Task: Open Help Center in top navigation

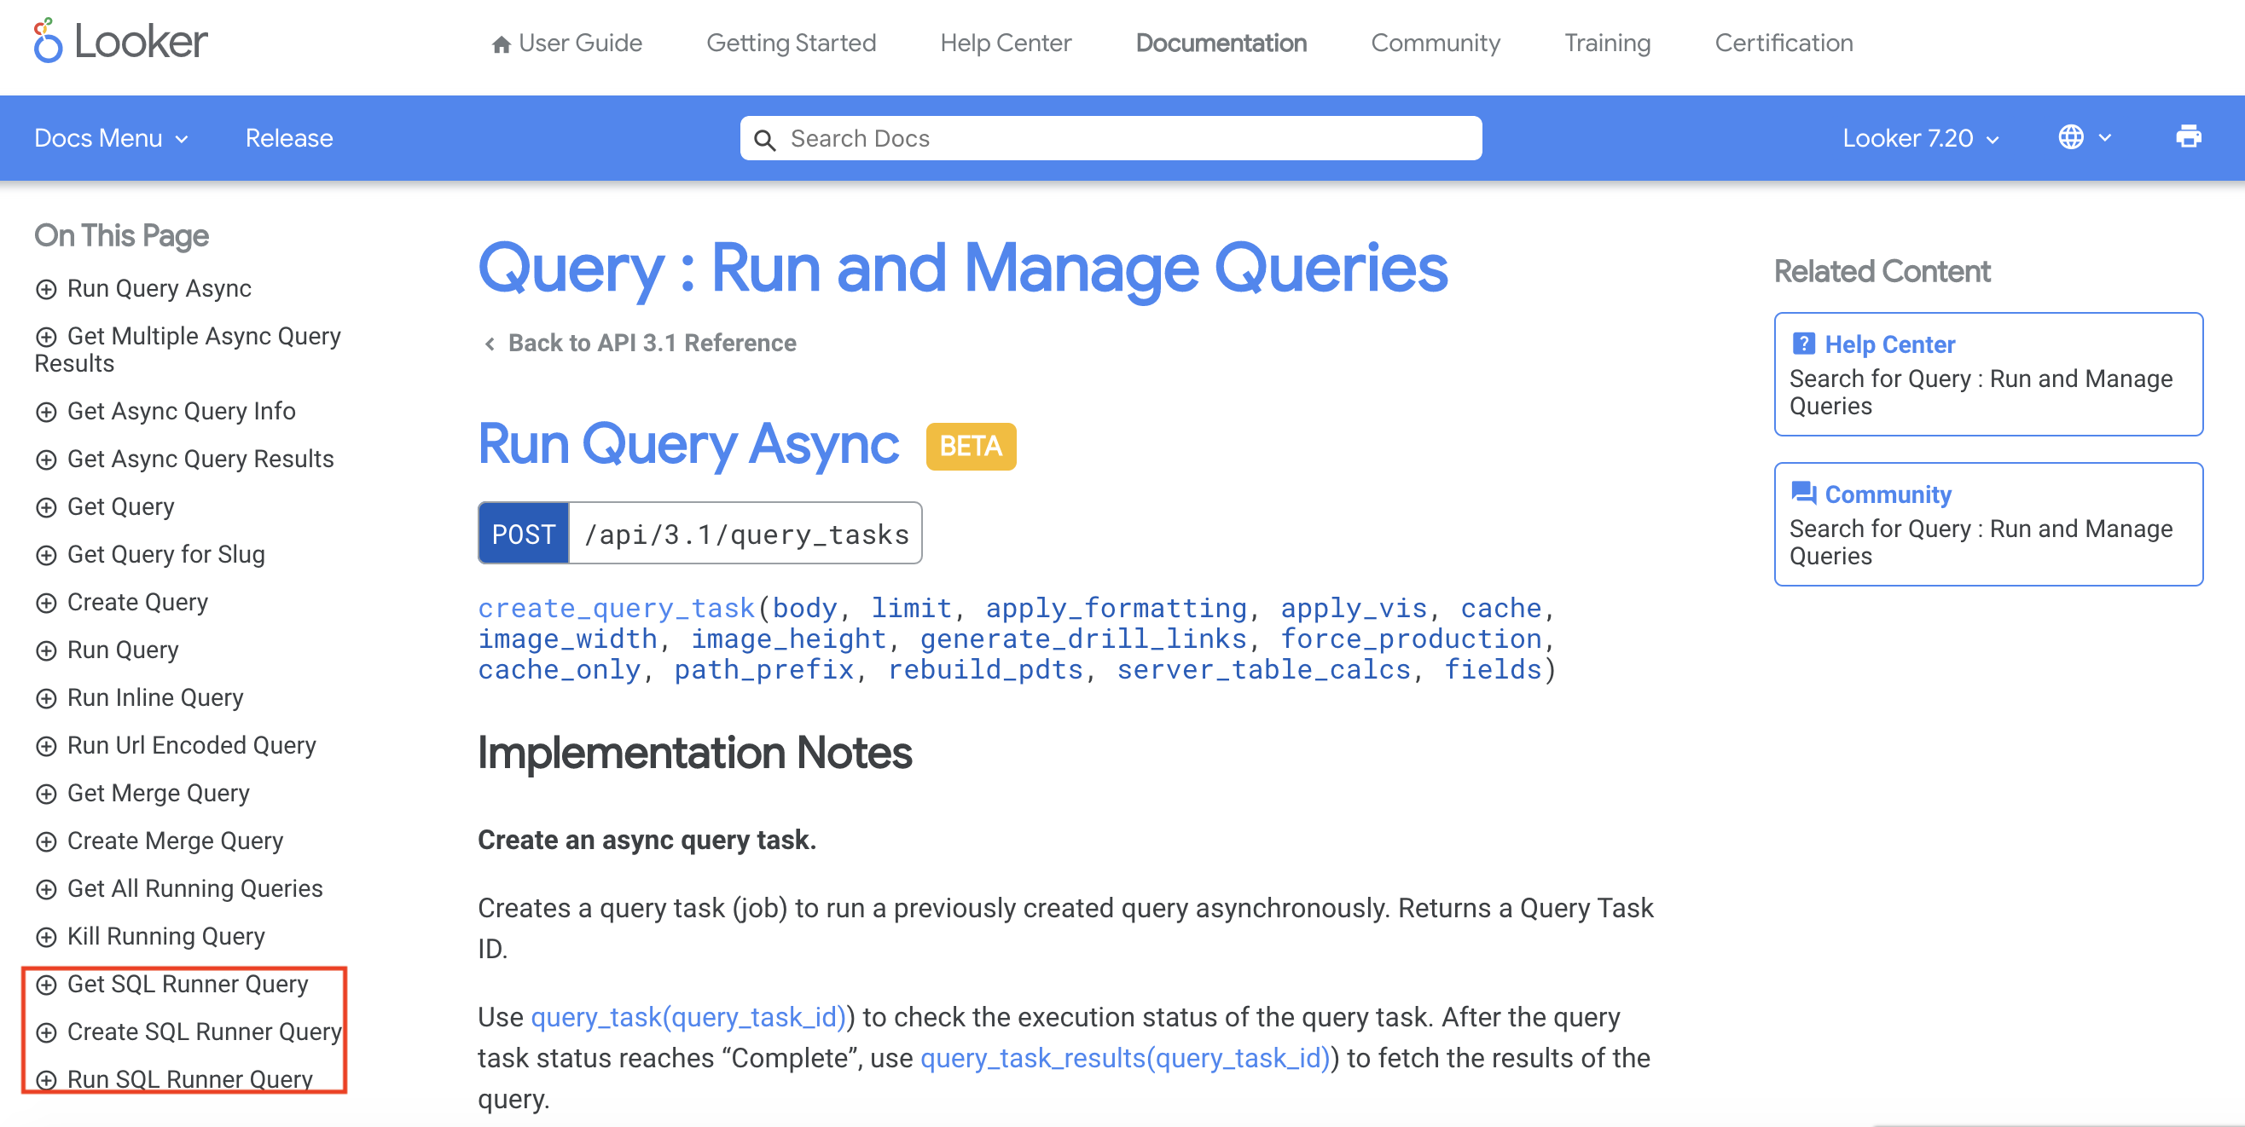Action: click(x=1005, y=43)
